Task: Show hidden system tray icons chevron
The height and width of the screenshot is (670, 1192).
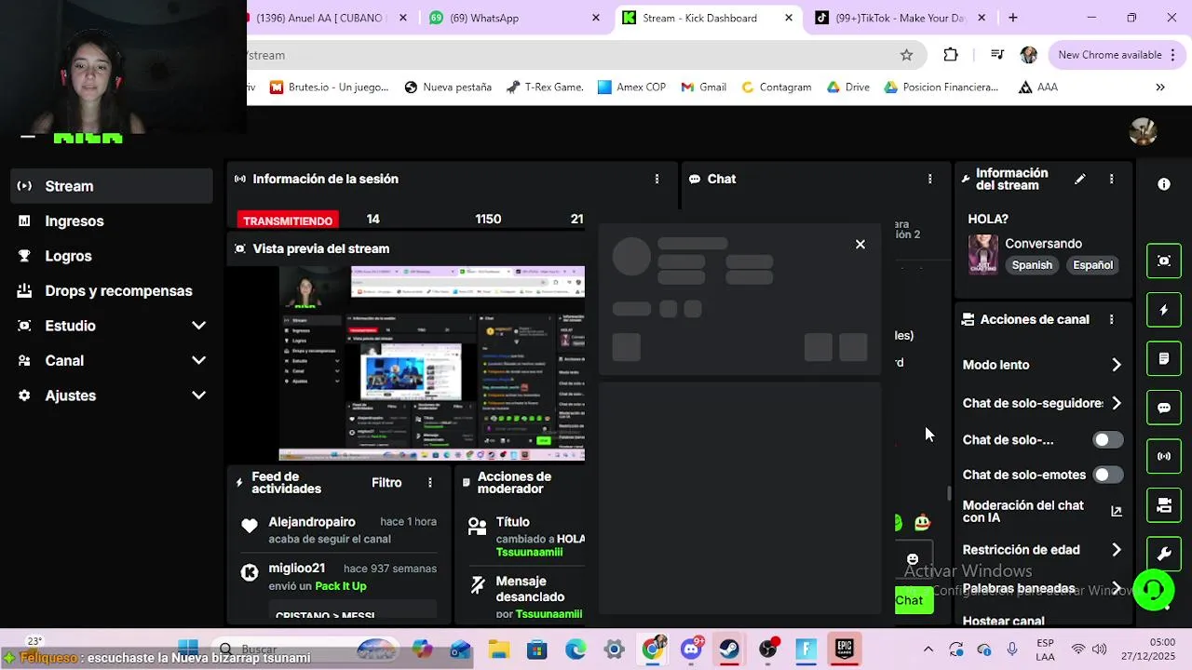Action: coord(928,649)
